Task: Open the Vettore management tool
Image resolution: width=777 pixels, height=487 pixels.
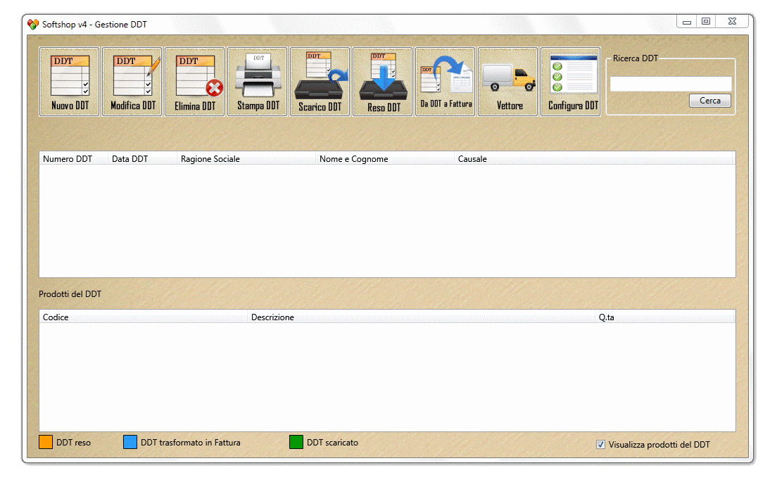Action: (x=507, y=81)
